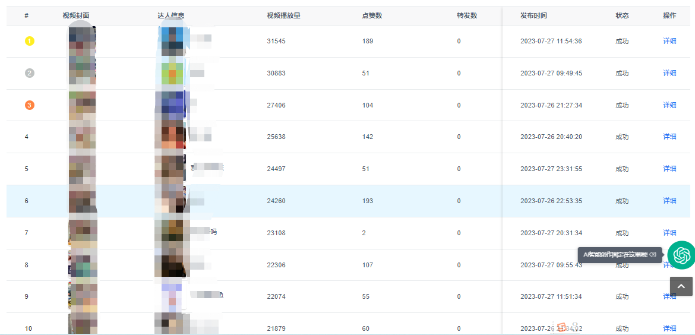Click the silver rank 2 badge
Viewport: 695px width, 335px height.
[x=30, y=73]
